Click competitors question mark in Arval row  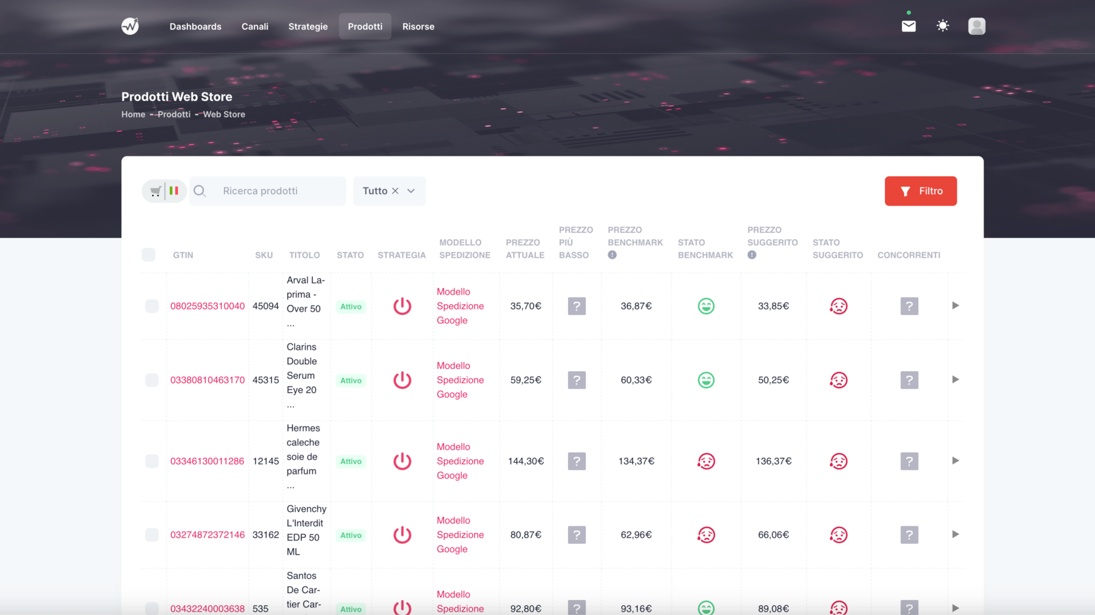909,306
